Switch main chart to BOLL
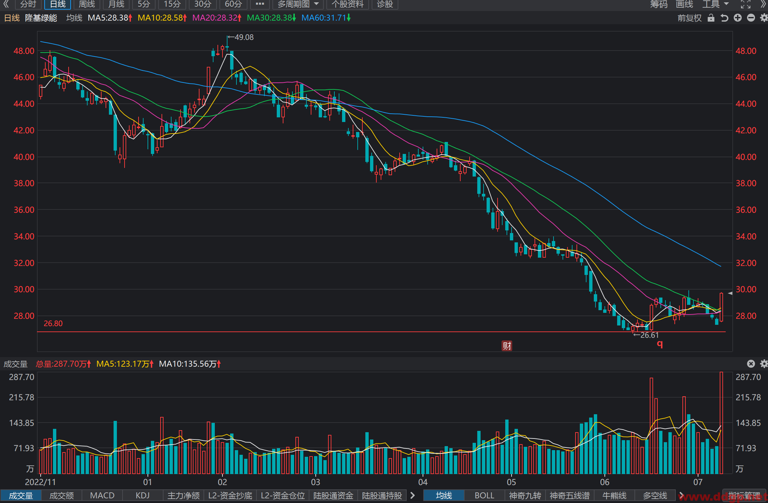Image resolution: width=768 pixels, height=503 pixels. [x=485, y=496]
